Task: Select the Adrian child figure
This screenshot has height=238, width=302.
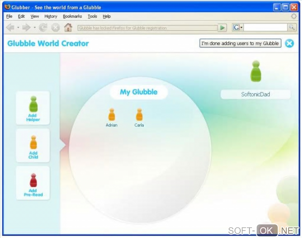Action: click(x=112, y=117)
